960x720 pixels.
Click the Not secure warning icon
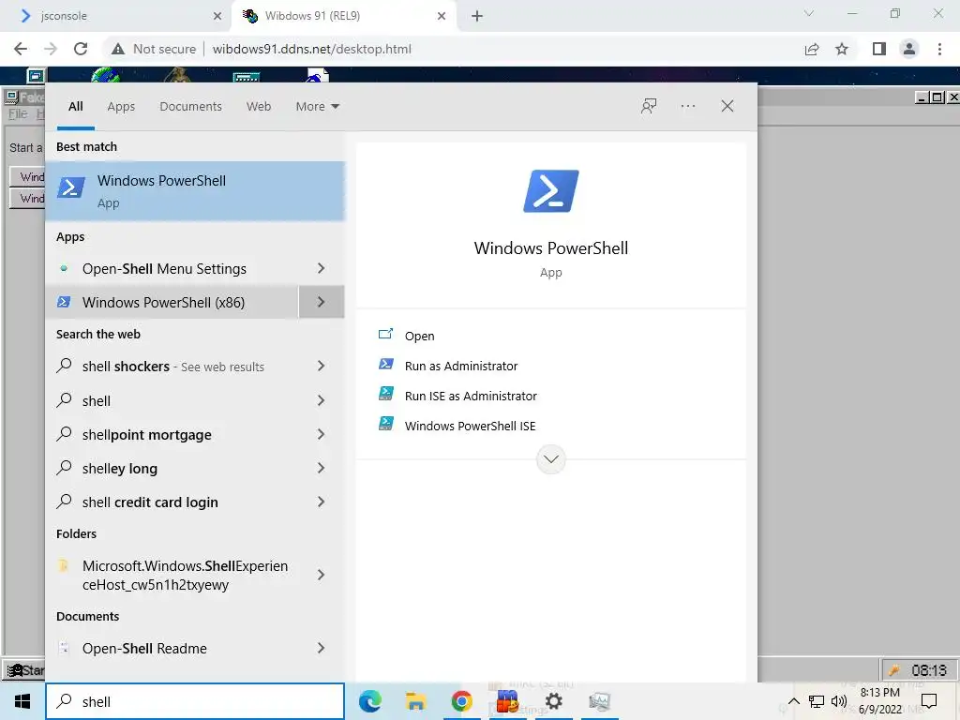(x=118, y=49)
